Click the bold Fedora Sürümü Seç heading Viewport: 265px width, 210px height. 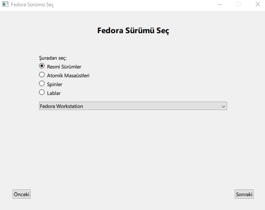tap(133, 31)
